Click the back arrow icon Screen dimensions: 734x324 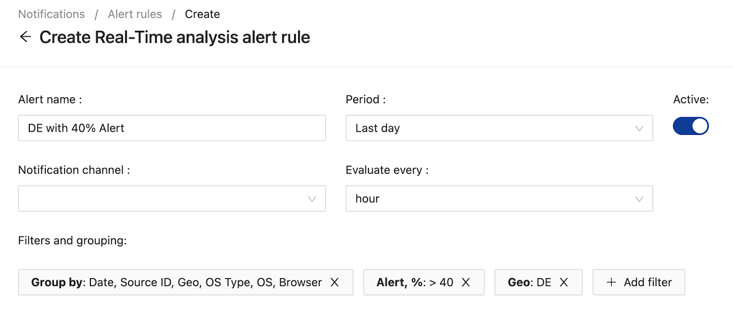pos(25,37)
